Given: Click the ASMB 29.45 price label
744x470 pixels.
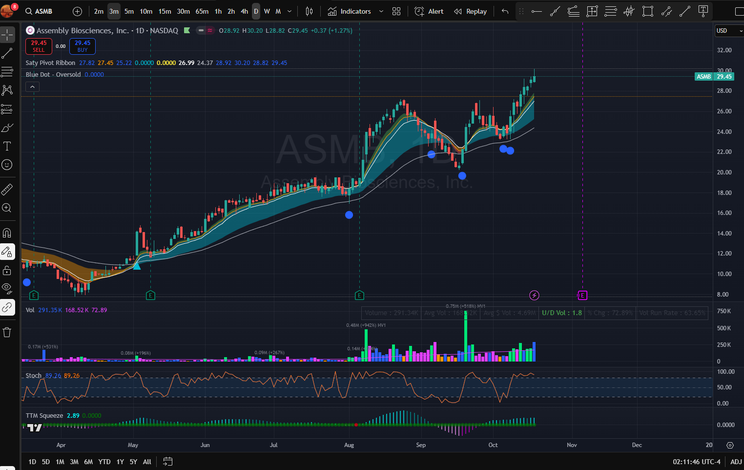Looking at the screenshot, I should [x=714, y=77].
